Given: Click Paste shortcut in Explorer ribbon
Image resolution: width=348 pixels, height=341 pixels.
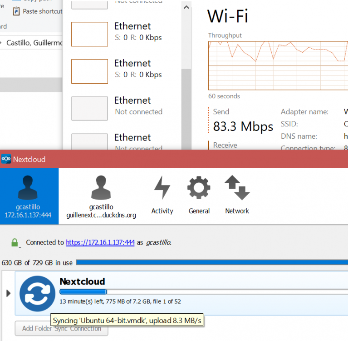Looking at the screenshot, I should click(42, 11).
